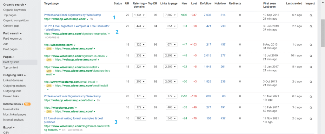The image size is (325, 134).
Task: Open Paid keywords report
Action: coord(12,39)
